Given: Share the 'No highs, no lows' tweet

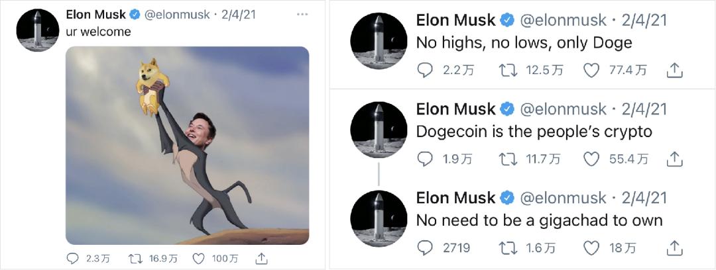Looking at the screenshot, I should coord(674,69).
